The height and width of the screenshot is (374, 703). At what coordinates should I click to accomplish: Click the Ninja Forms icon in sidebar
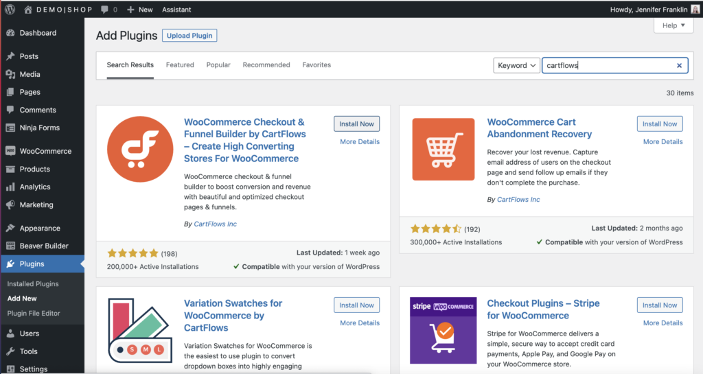coord(10,128)
